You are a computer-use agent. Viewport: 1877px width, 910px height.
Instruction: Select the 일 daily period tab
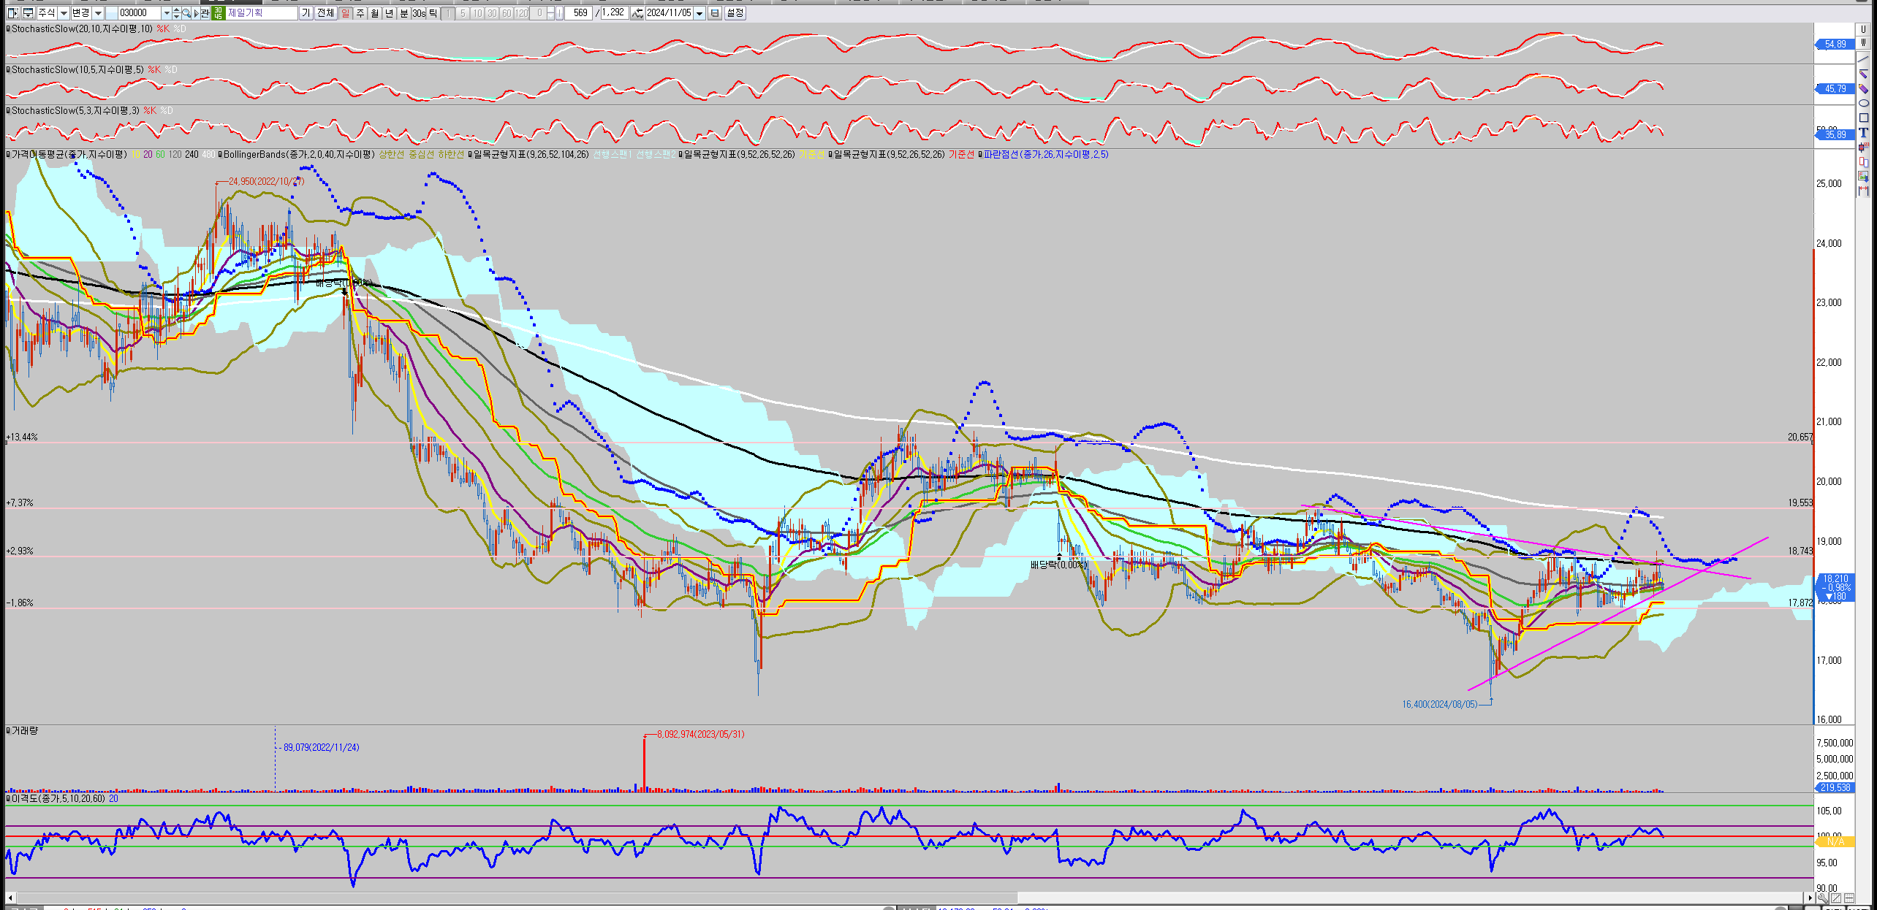pyautogui.click(x=345, y=12)
